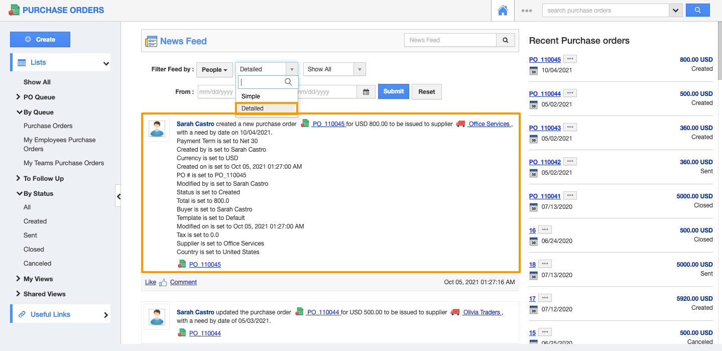Click the thumbs-up Like icon
This screenshot has height=351, width=722.
(x=163, y=283)
